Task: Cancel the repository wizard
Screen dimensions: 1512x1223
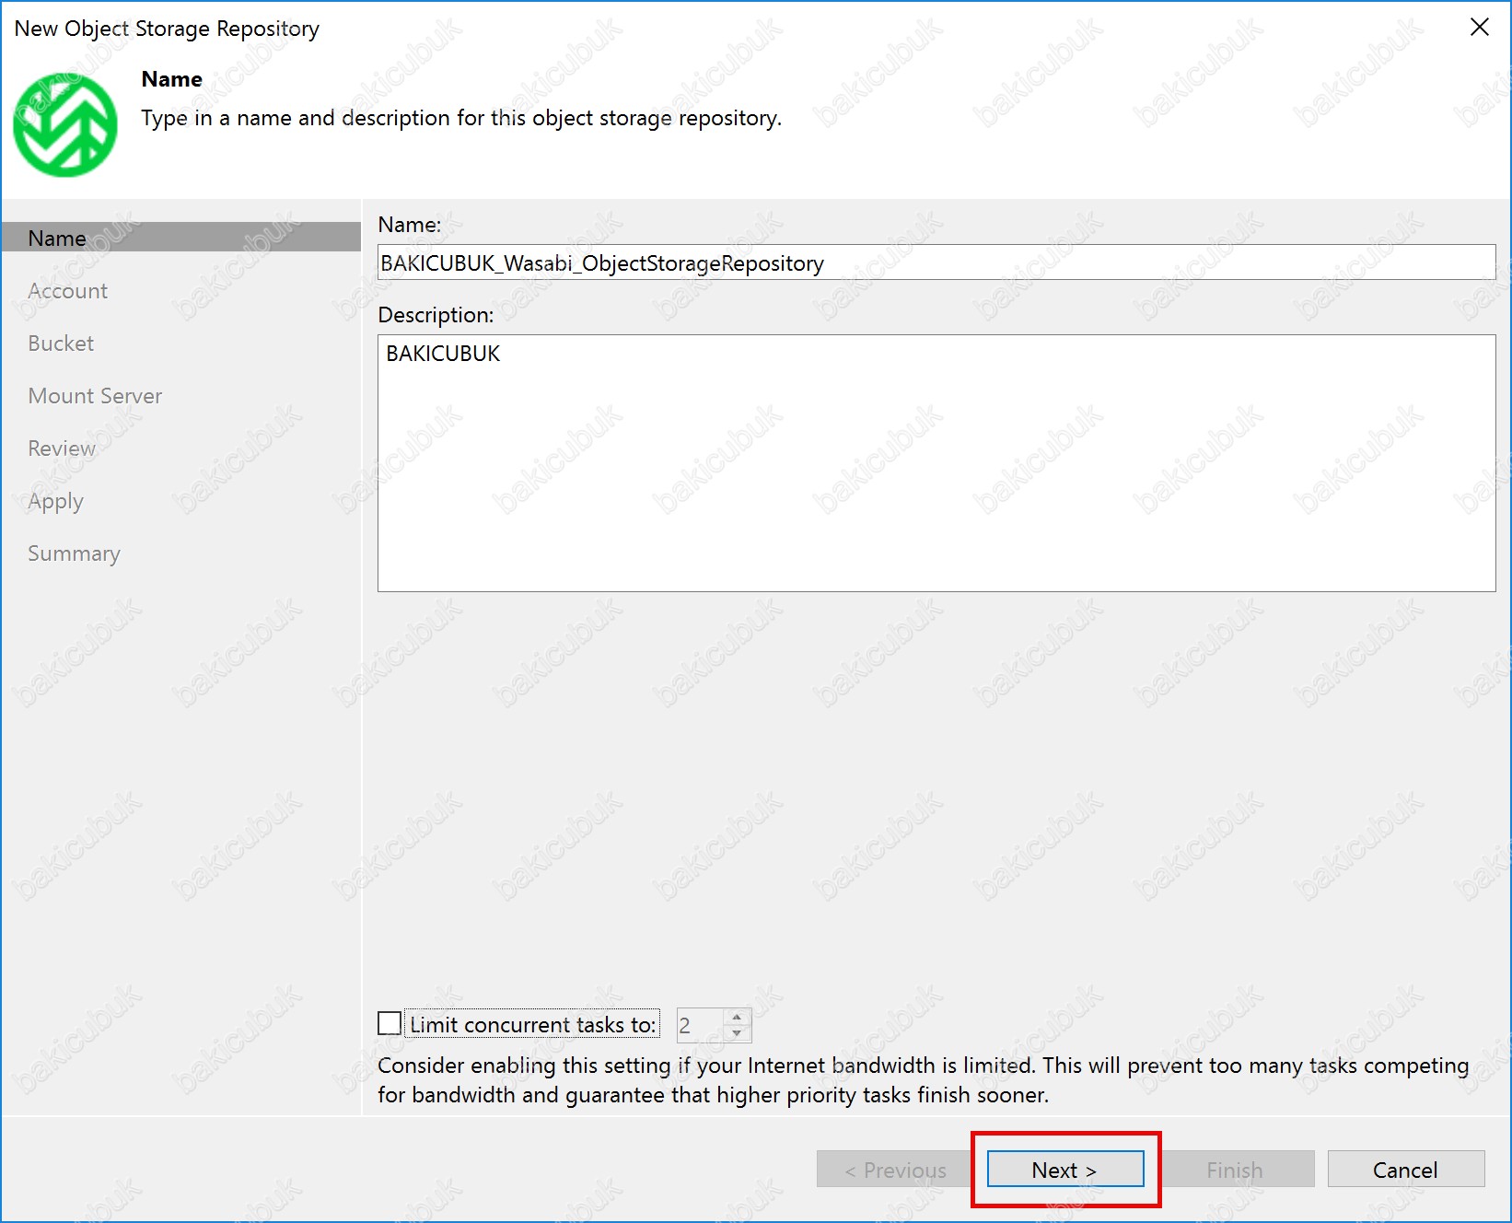Action: point(1404,1170)
